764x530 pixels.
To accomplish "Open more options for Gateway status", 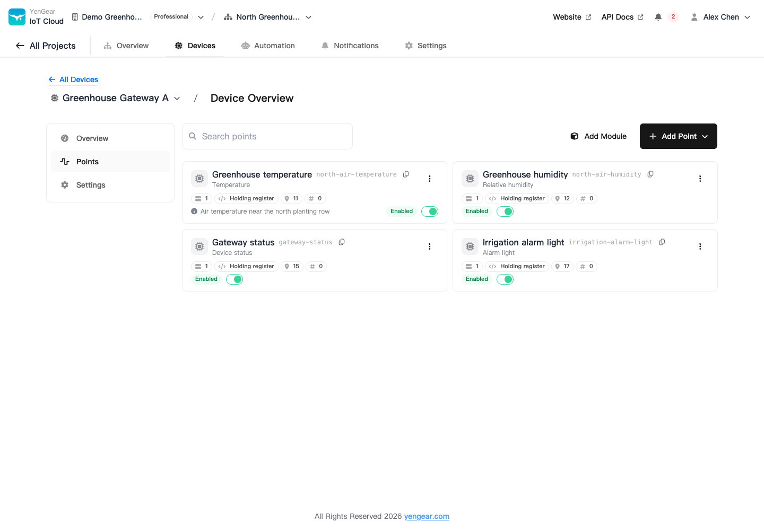I will (x=430, y=246).
